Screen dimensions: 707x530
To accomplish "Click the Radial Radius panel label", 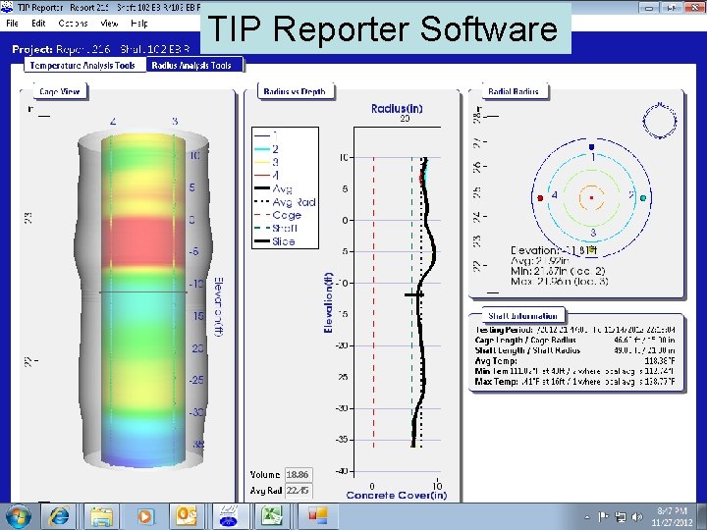I will [514, 91].
